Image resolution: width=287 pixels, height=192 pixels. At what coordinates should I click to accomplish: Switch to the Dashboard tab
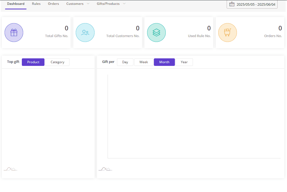coord(16,4)
